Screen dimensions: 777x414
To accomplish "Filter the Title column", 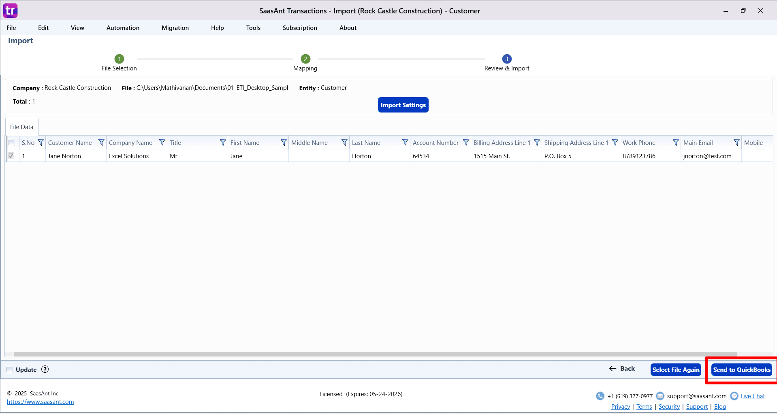I will pyautogui.click(x=223, y=142).
